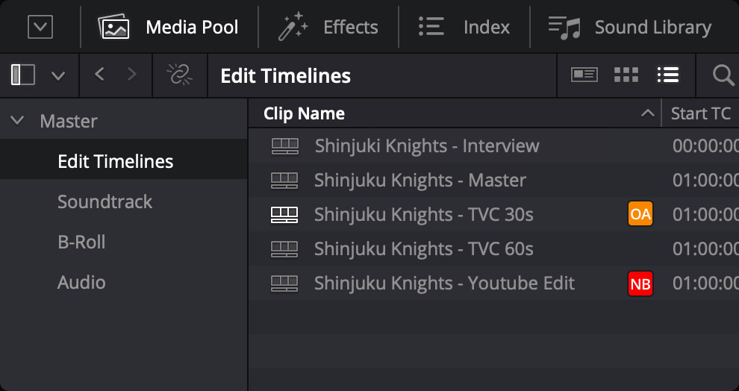Click the red NB clip color tag
This screenshot has height=391, width=739.
coord(640,284)
